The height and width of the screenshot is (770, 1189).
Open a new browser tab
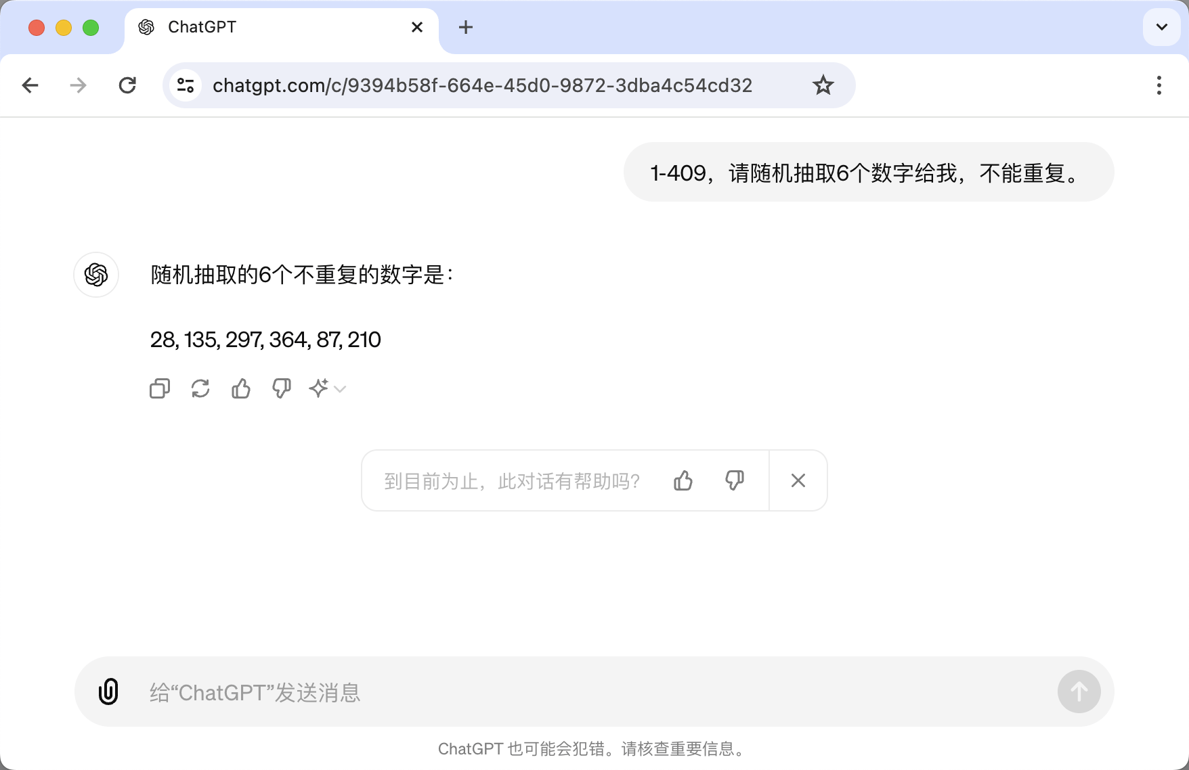(x=466, y=27)
